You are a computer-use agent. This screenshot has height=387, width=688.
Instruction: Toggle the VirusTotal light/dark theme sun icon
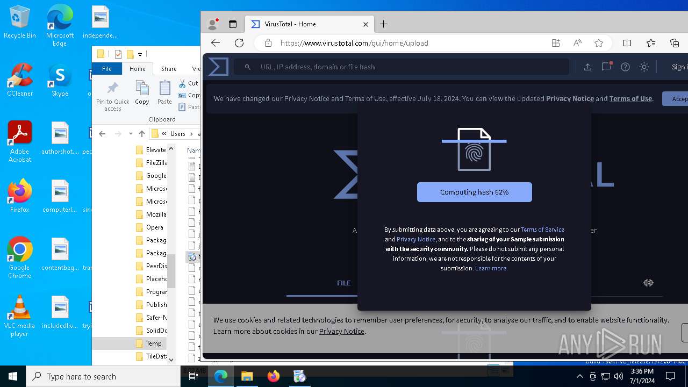click(x=644, y=67)
